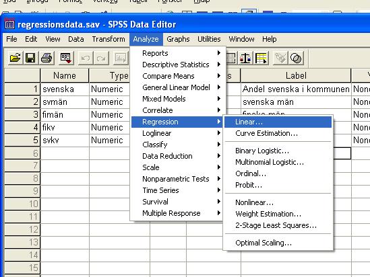The height and width of the screenshot is (277, 370).
Task: Open the View menu
Action: tap(53, 39)
